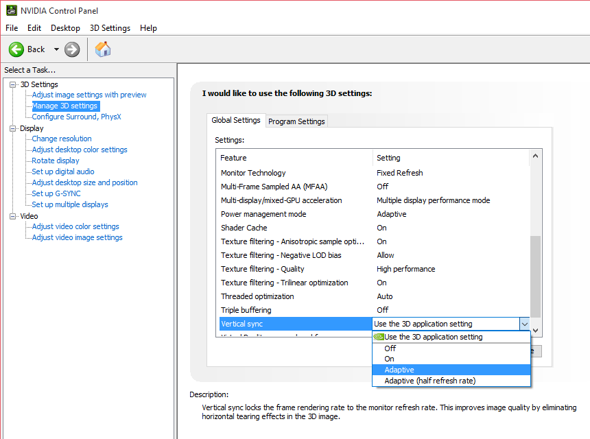Open Change resolution link

(x=62, y=139)
